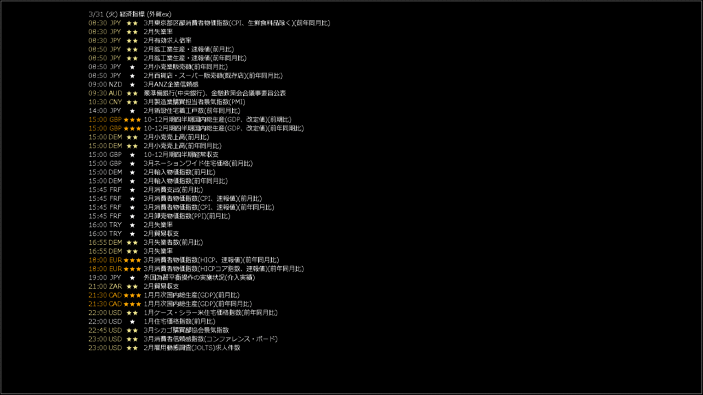Image resolution: width=703 pixels, height=395 pixels.
Task: Click the two-star rating on the 10:30 CNY row
Action: tap(132, 102)
